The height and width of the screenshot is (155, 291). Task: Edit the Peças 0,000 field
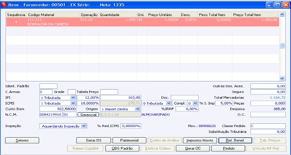[x=268, y=103]
